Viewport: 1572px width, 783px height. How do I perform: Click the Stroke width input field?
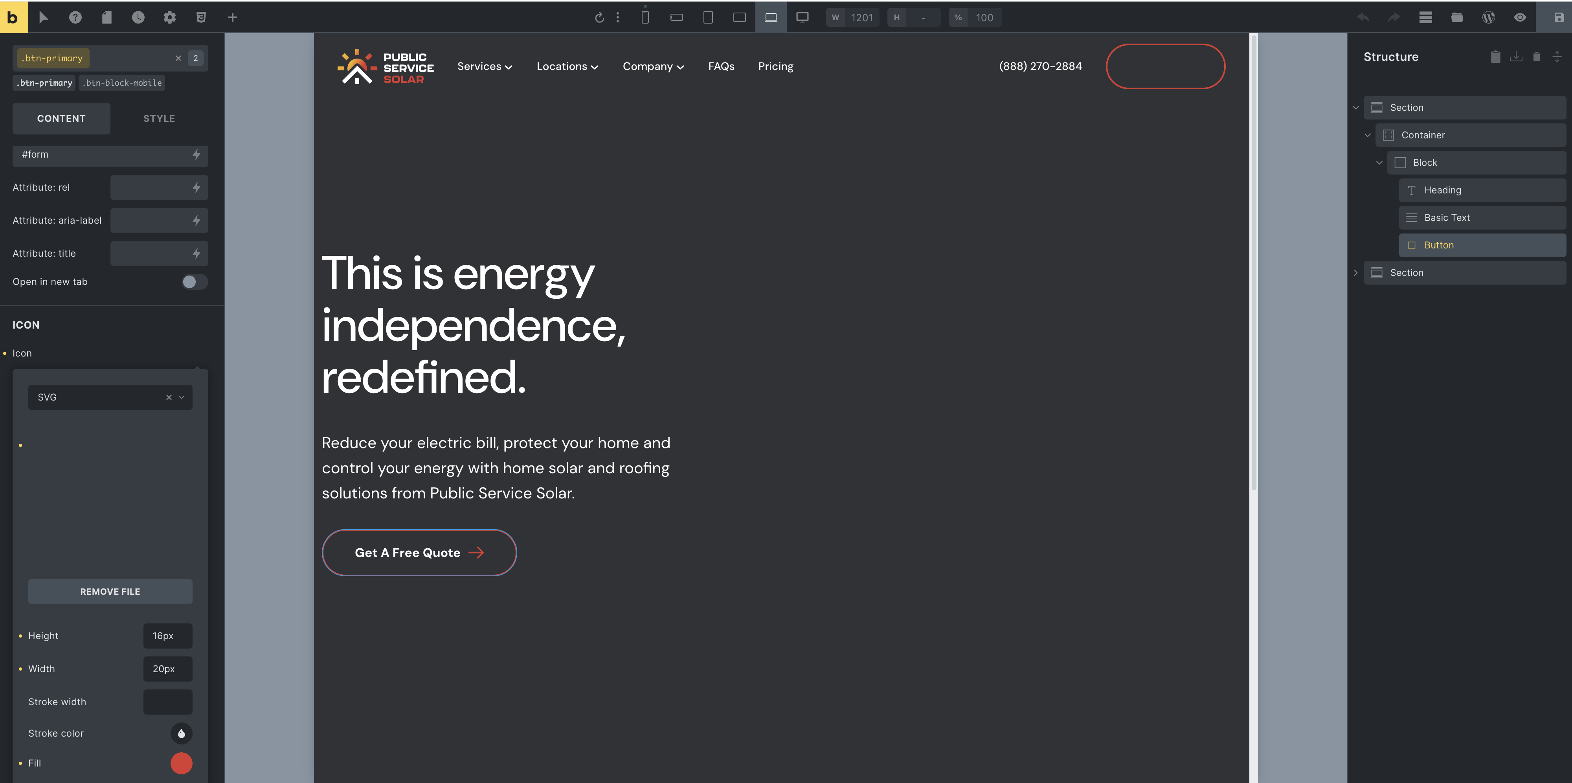tap(168, 702)
